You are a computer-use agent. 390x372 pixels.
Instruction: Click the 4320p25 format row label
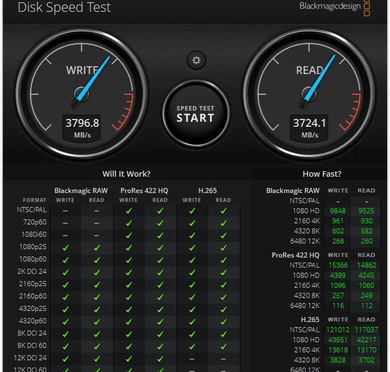(x=32, y=309)
